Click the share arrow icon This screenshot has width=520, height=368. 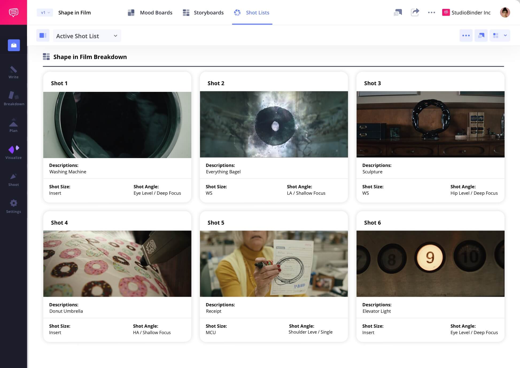tap(415, 13)
